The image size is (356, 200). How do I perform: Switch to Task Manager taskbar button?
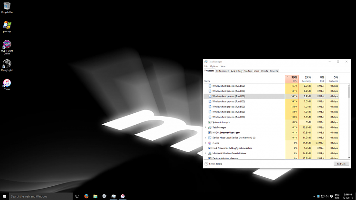(113, 196)
